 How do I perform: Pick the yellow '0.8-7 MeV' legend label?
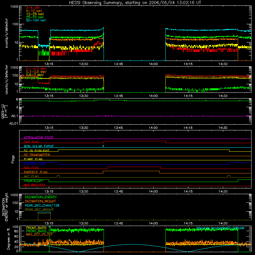pos(35,75)
